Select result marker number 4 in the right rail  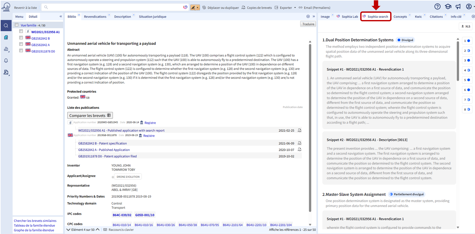point(467,70)
